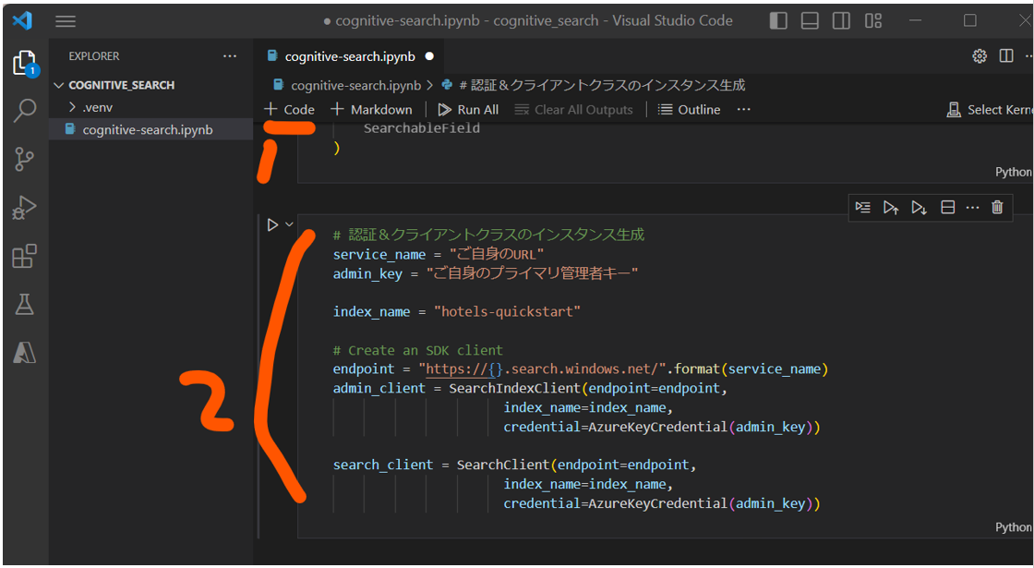The image size is (1034, 568).
Task: Click the Python language label under the SearchableField cell
Action: pos(1015,172)
